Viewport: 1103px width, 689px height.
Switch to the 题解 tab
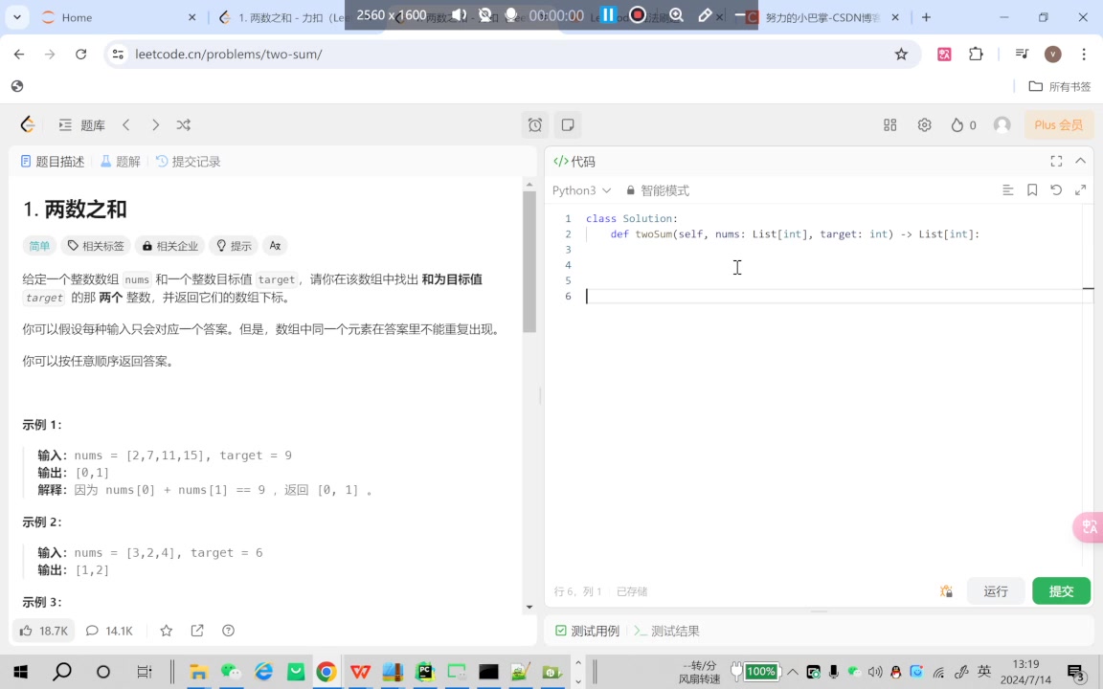pos(120,162)
